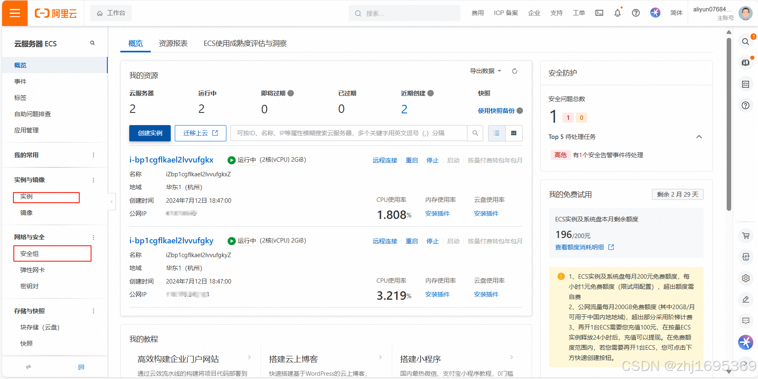The width and height of the screenshot is (758, 379).
Task: Open the user avatar menu
Action: point(745,13)
